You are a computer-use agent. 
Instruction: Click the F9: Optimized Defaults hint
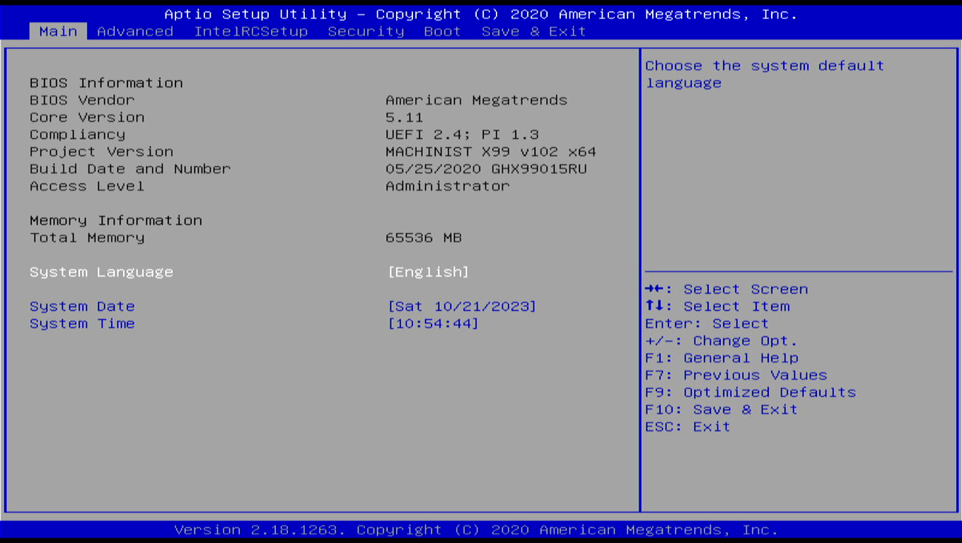tap(751, 392)
